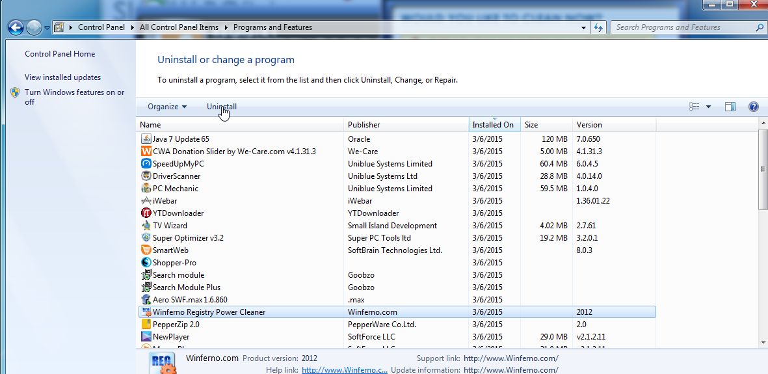Click the change view icon
Viewport: 768px width, 374px height.
(x=694, y=107)
